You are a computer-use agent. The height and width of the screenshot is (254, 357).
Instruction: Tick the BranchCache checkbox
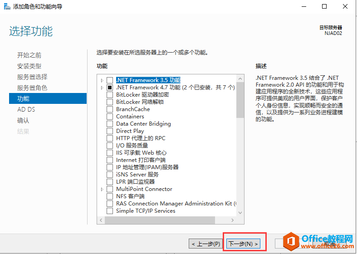coord(110,109)
